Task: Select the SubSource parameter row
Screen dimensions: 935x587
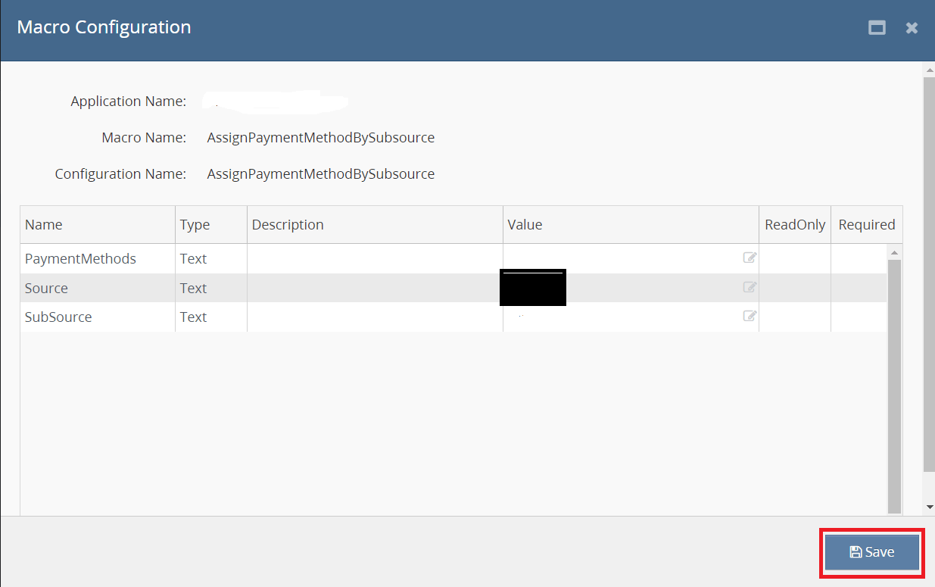Action: (58, 317)
